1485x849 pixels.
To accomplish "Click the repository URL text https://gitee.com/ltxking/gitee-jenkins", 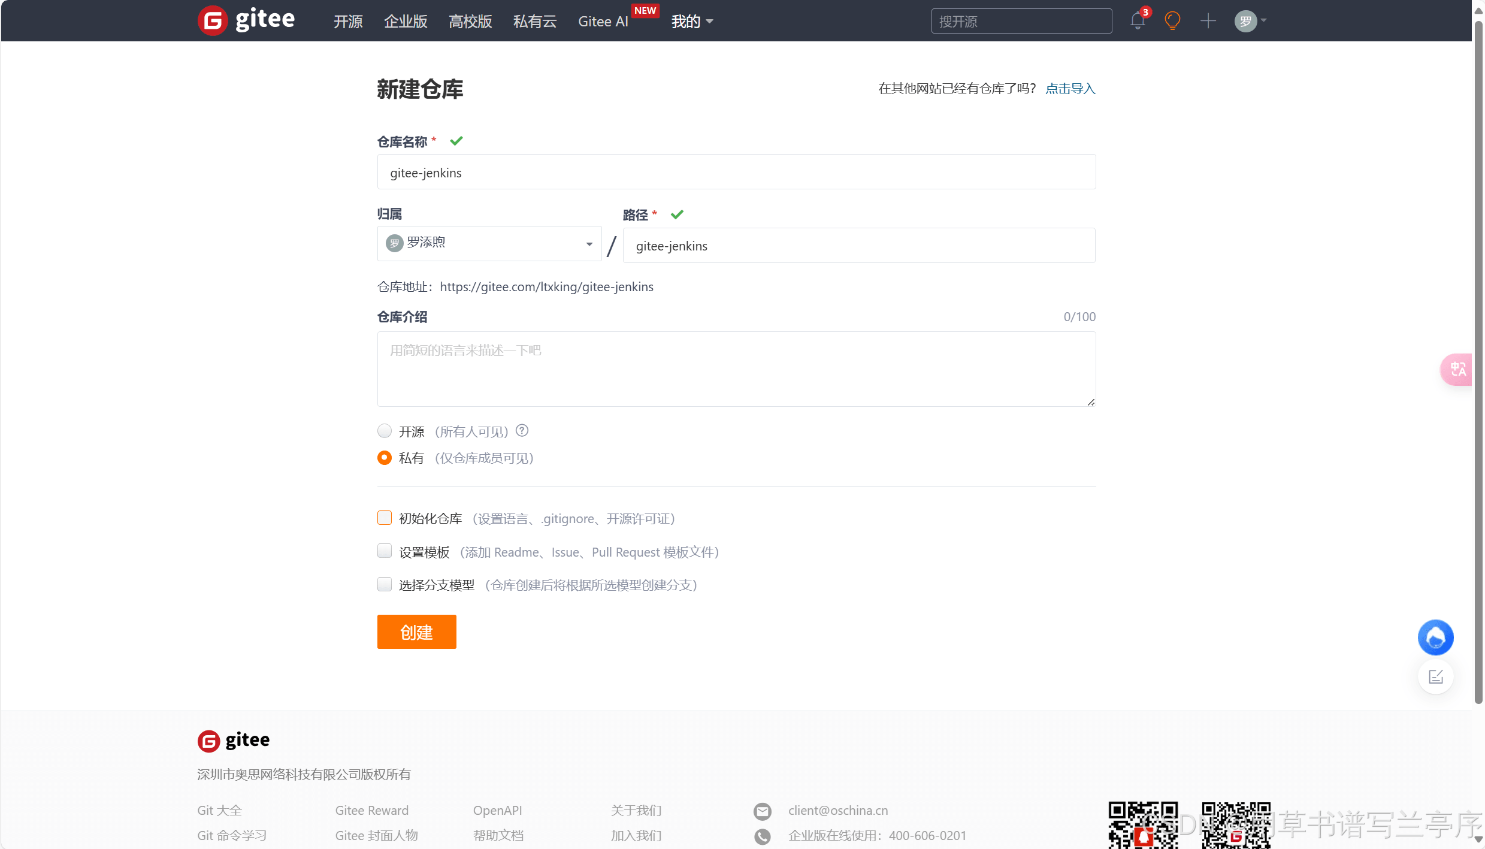I will pyautogui.click(x=546, y=287).
